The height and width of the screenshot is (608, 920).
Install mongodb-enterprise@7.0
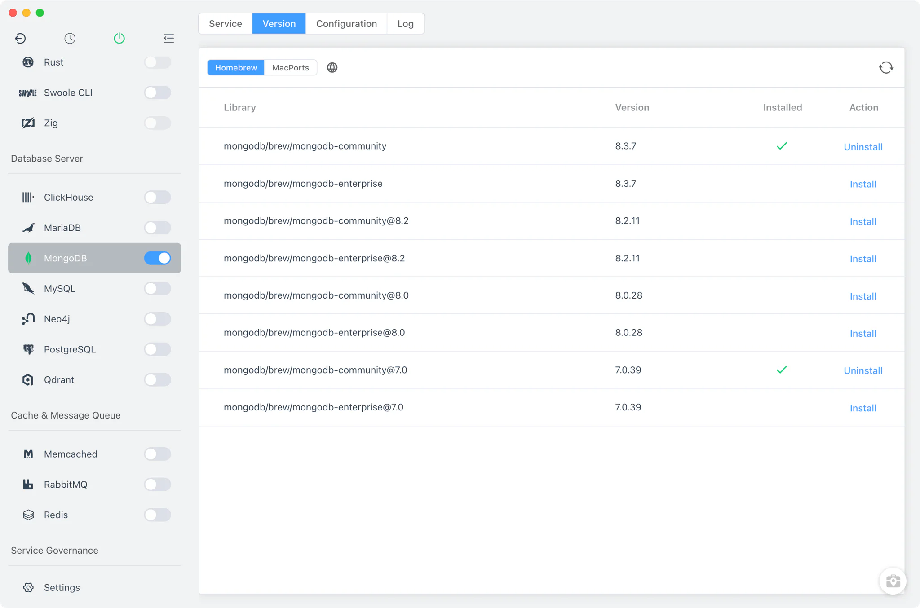tap(863, 408)
